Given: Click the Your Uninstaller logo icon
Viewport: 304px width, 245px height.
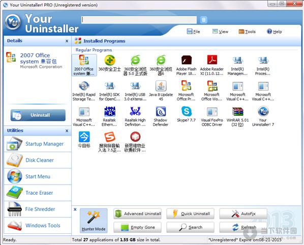Looking at the screenshot, I should (13, 22).
